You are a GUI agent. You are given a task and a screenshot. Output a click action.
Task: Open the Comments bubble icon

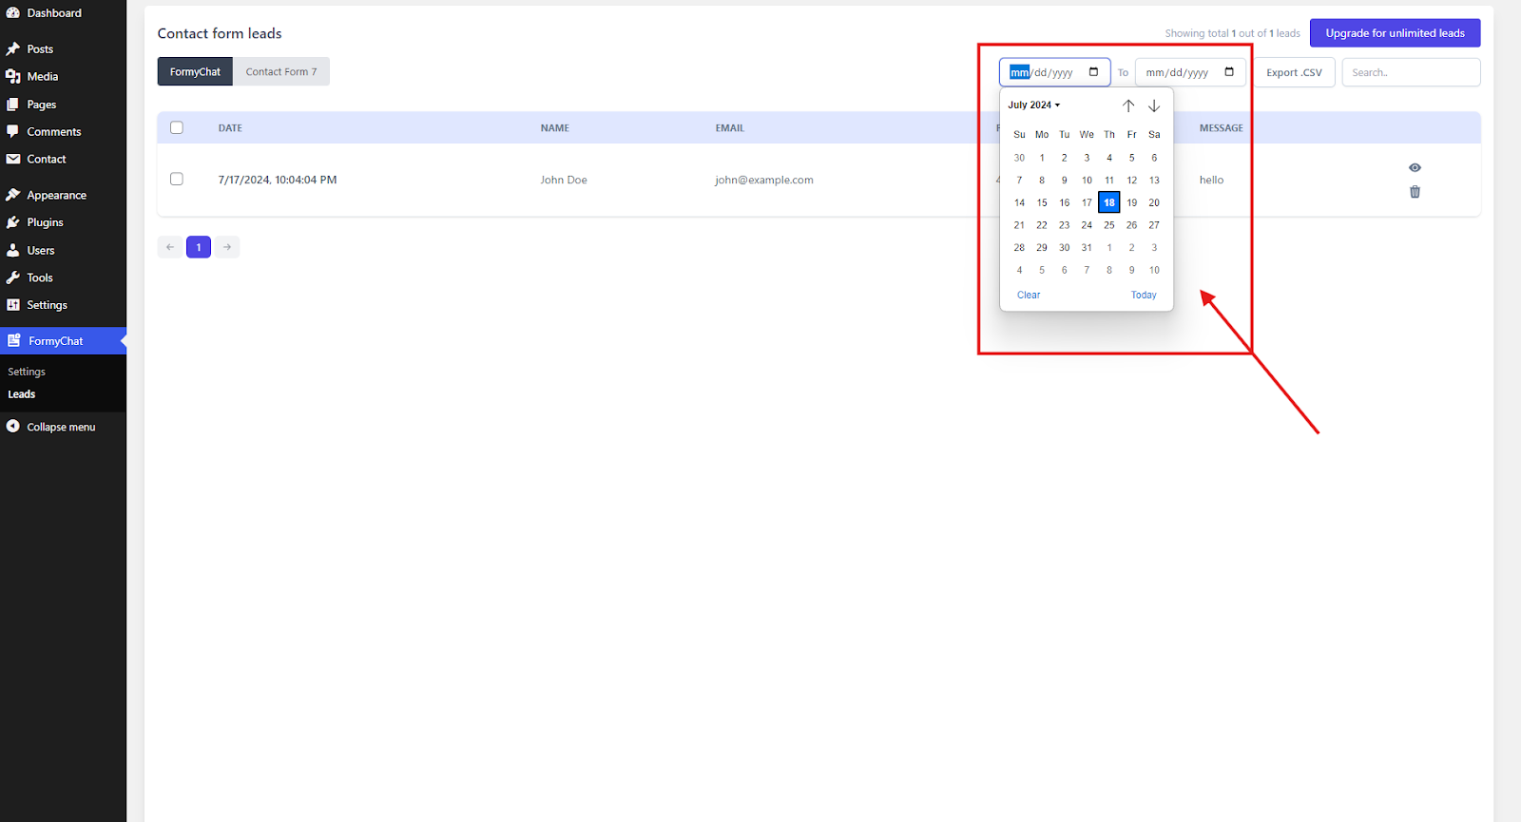tap(13, 132)
